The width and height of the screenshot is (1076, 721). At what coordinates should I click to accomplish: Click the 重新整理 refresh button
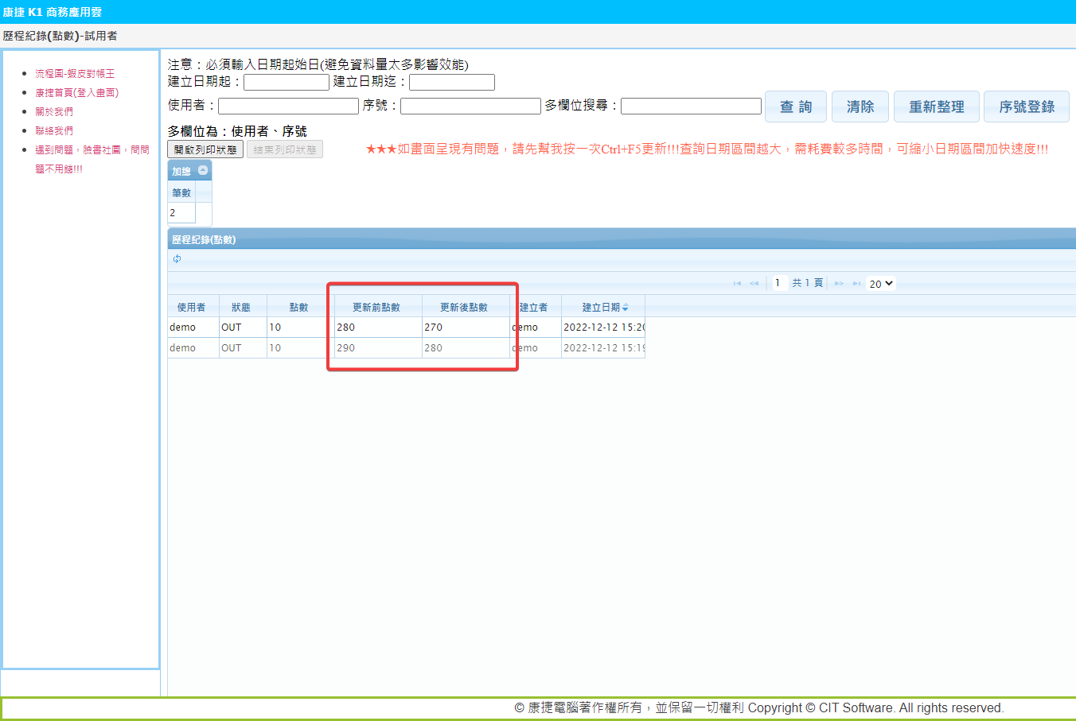(936, 107)
